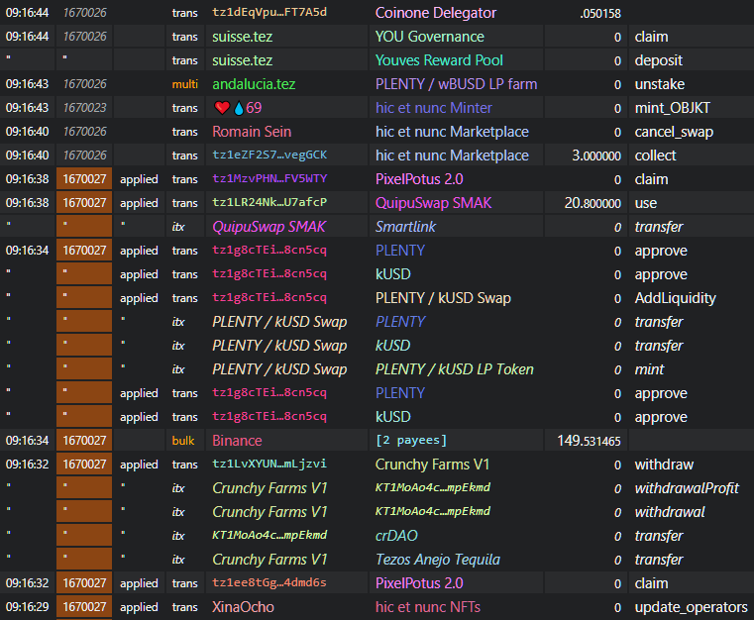Click the collect entrypoint
Screen dimensions: 754x620
point(655,155)
